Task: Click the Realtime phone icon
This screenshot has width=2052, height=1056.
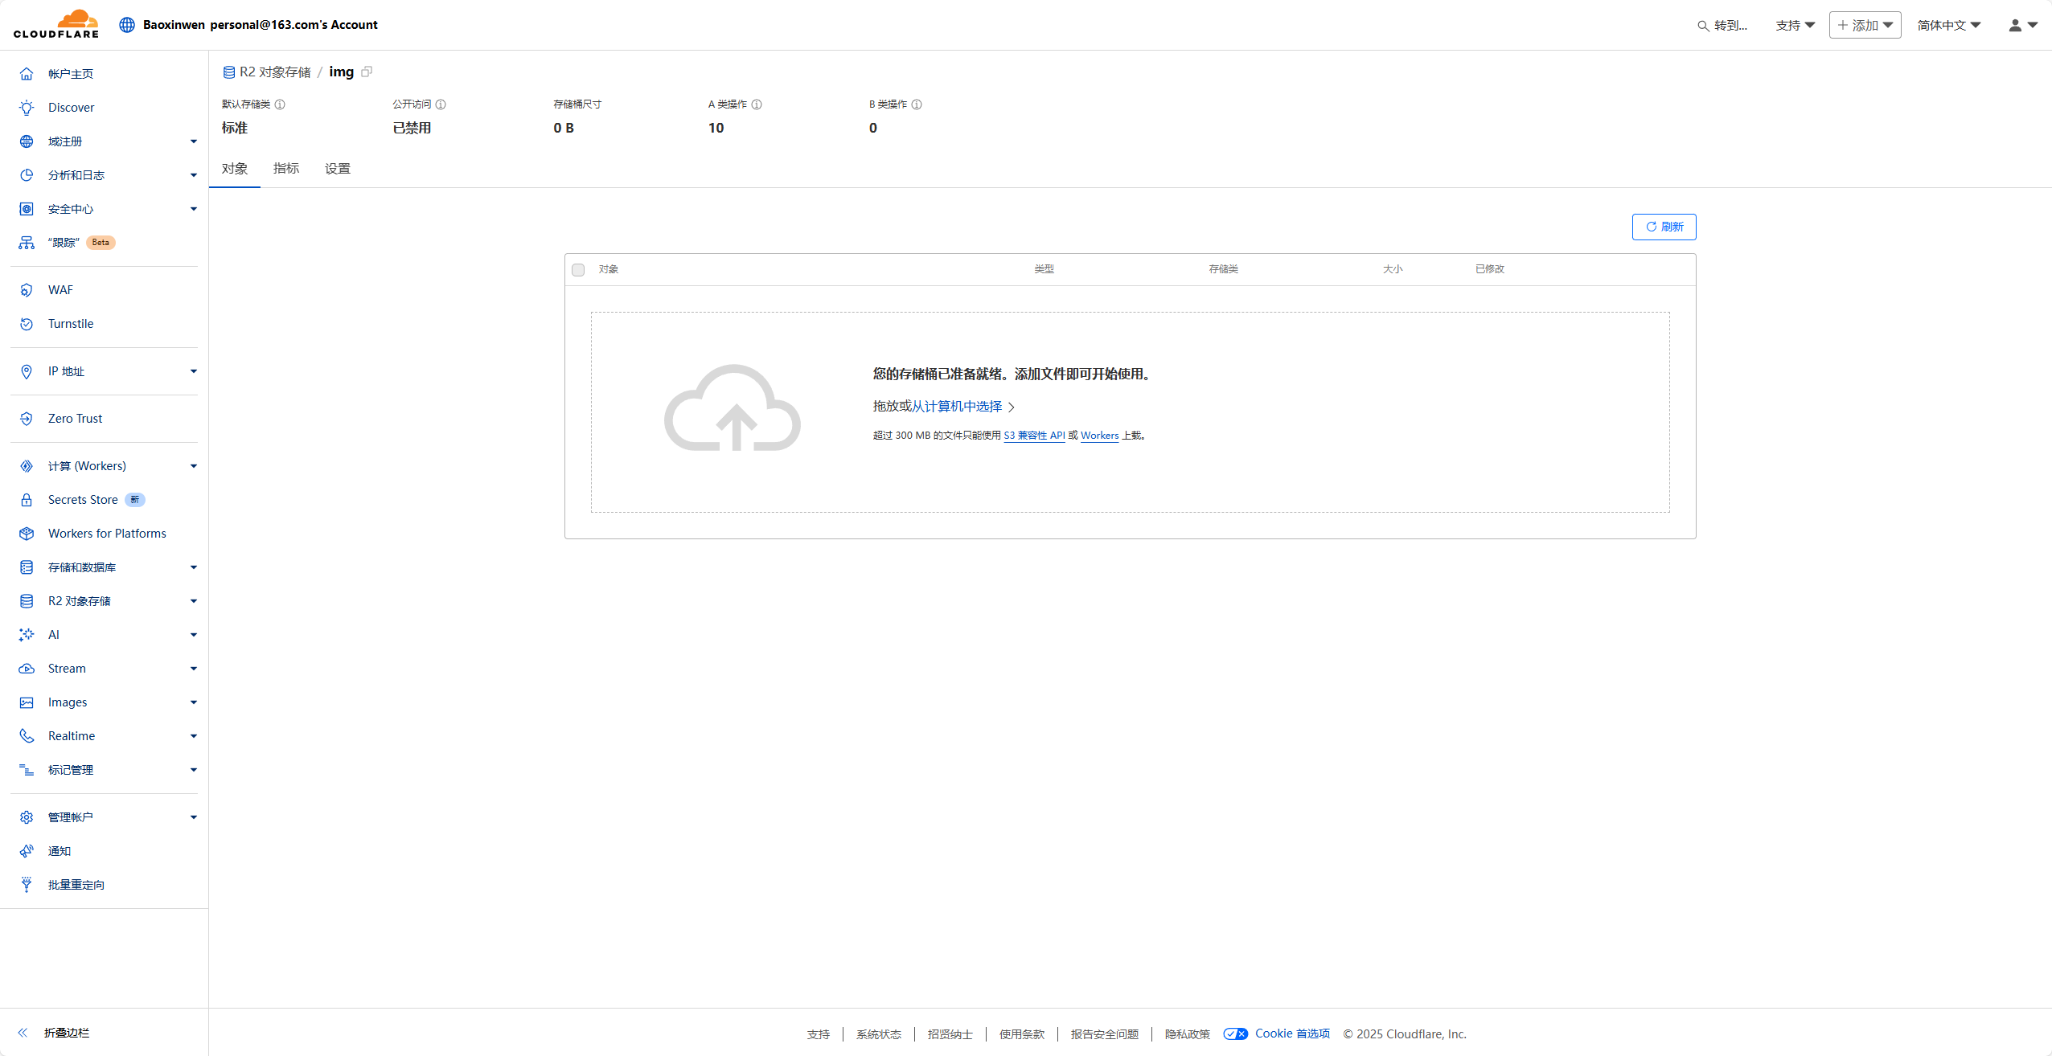Action: click(27, 736)
